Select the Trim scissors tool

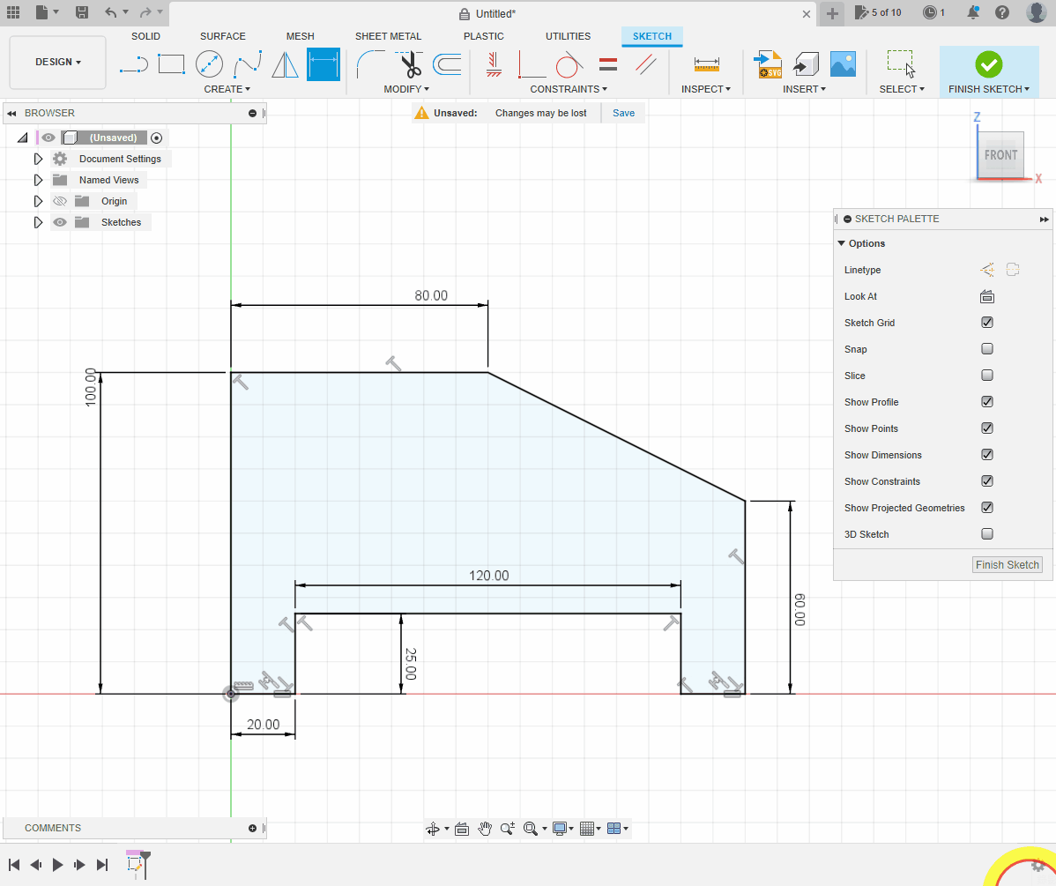point(409,64)
